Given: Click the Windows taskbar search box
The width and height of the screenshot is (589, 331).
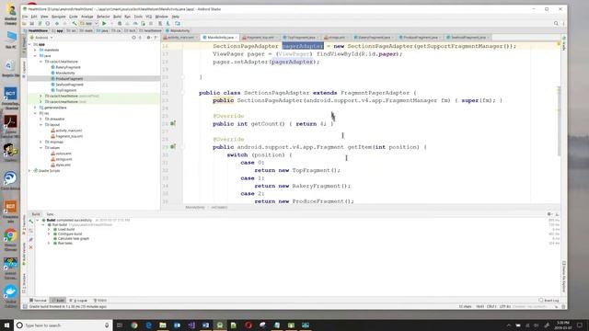Looking at the screenshot, I should pos(64,325).
